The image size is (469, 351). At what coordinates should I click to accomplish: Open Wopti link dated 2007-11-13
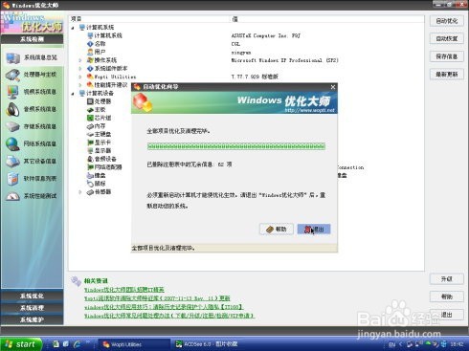tap(157, 298)
